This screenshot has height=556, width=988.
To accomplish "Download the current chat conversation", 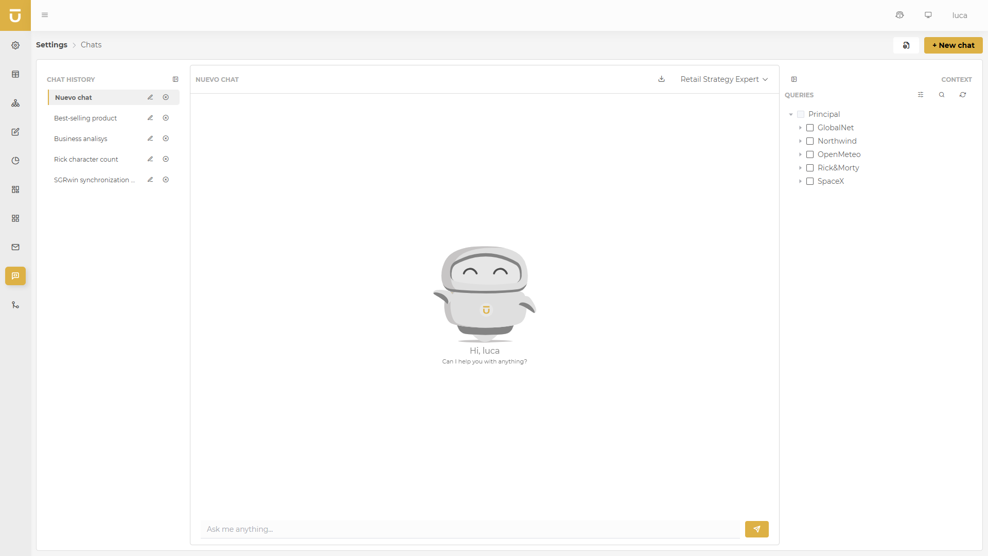I will point(661,79).
